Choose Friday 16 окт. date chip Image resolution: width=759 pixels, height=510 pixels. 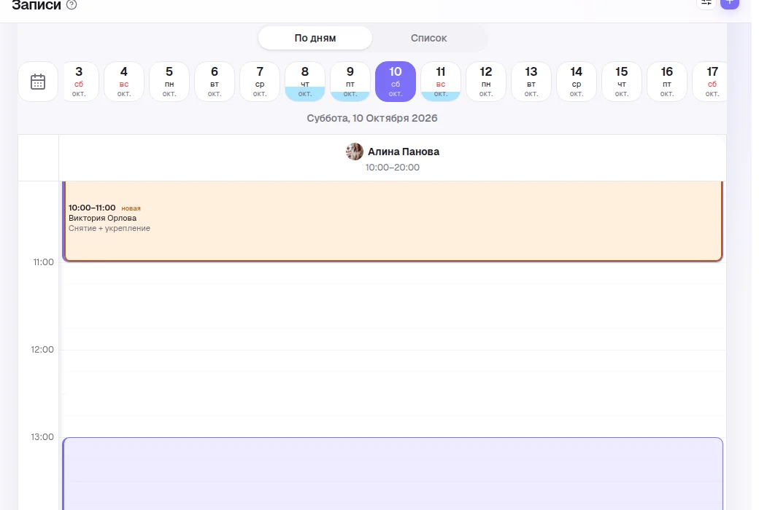[x=667, y=82]
